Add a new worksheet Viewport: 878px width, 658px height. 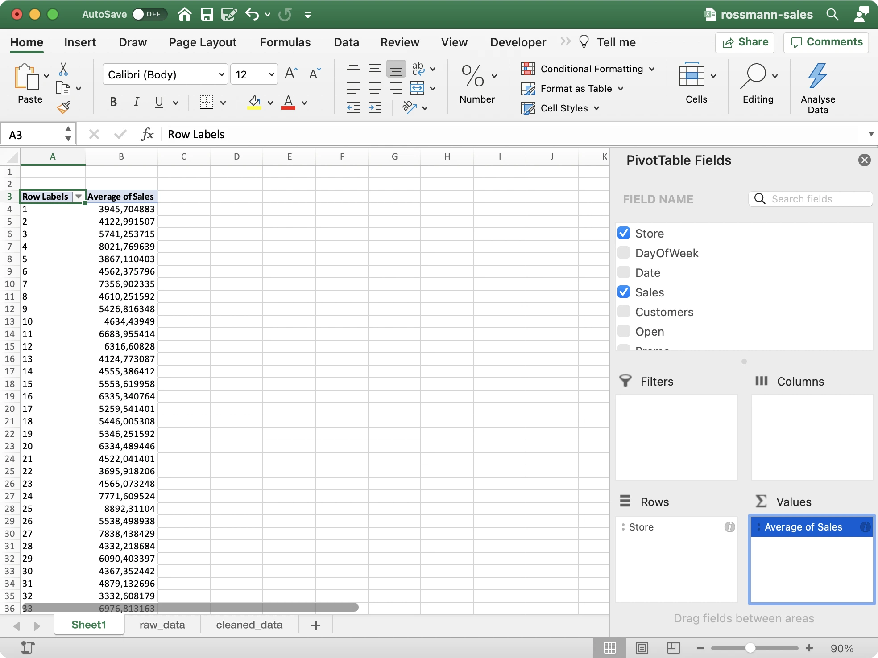click(315, 625)
